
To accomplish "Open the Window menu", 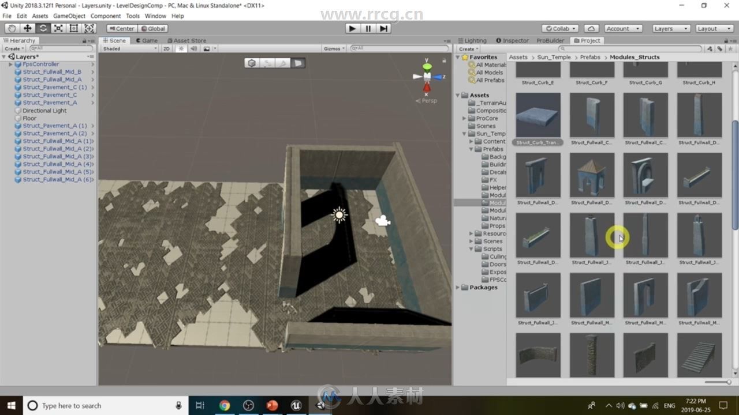I will coord(155,16).
